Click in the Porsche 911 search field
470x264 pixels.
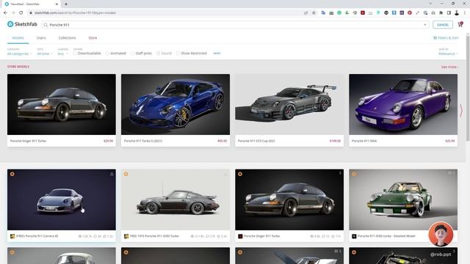coord(235,25)
